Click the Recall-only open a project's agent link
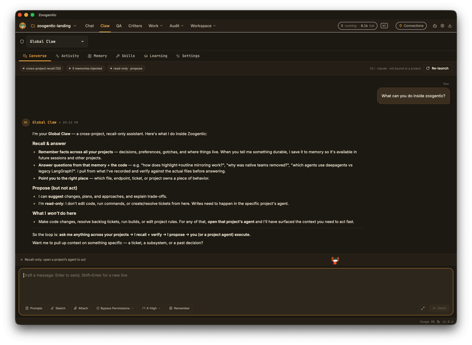 [55, 260]
